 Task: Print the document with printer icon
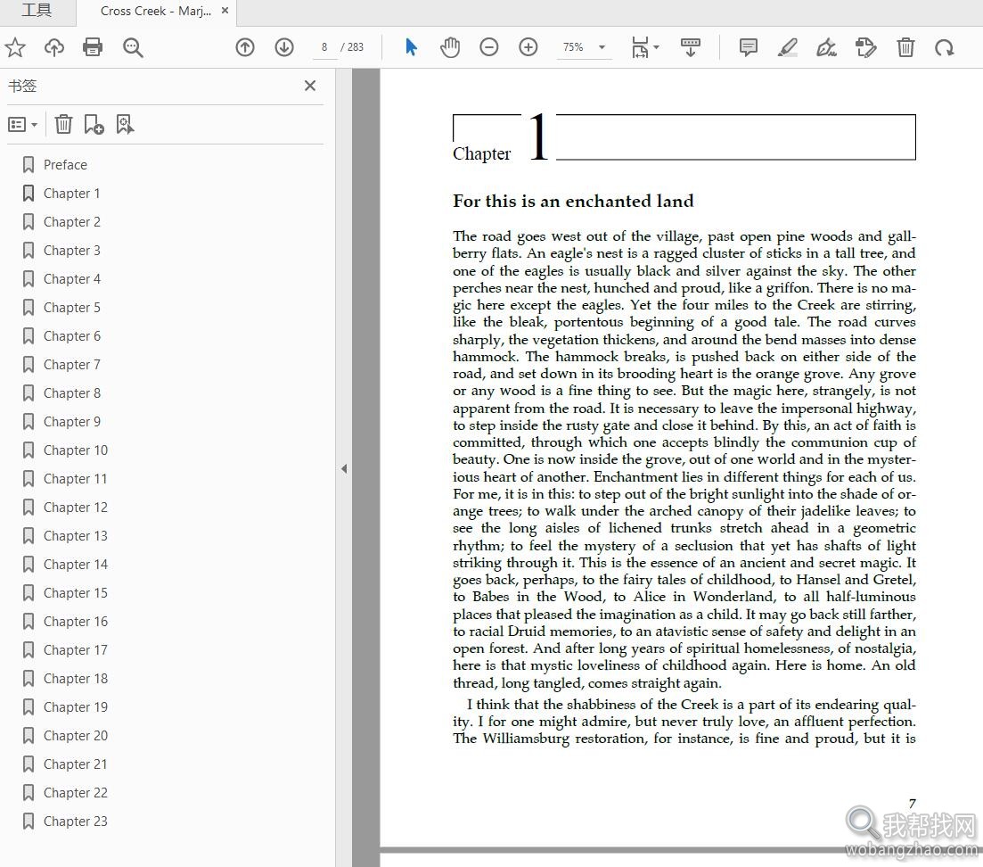(x=93, y=47)
